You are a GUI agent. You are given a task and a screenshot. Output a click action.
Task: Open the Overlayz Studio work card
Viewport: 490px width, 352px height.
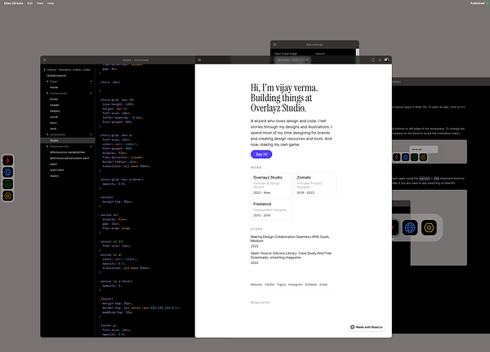[272, 185]
